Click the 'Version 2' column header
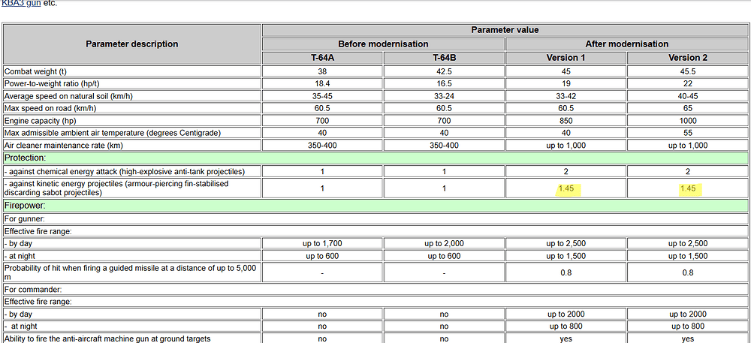This screenshot has height=343, width=751. point(688,58)
